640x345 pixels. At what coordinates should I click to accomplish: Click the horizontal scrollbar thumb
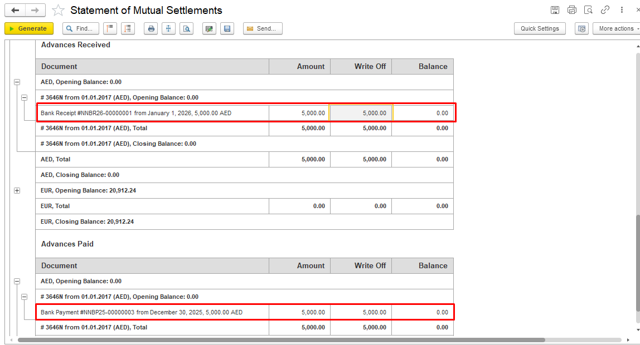tap(281, 339)
